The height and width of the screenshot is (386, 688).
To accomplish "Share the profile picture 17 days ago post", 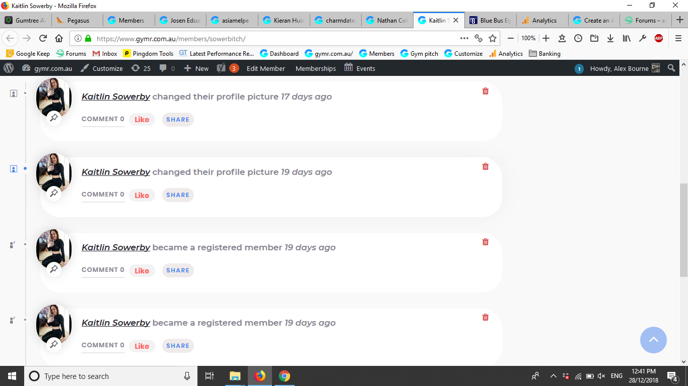I will (x=178, y=120).
